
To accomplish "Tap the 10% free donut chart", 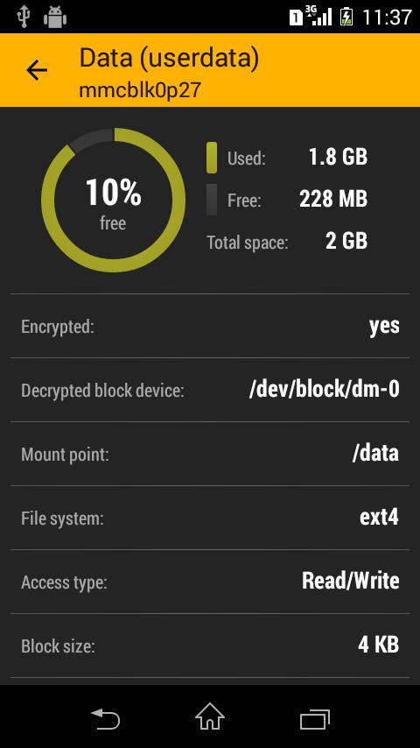I will click(114, 200).
